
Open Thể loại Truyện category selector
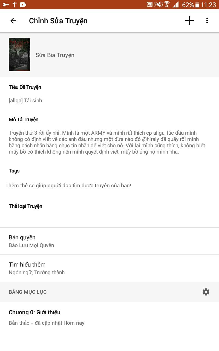pos(25,206)
